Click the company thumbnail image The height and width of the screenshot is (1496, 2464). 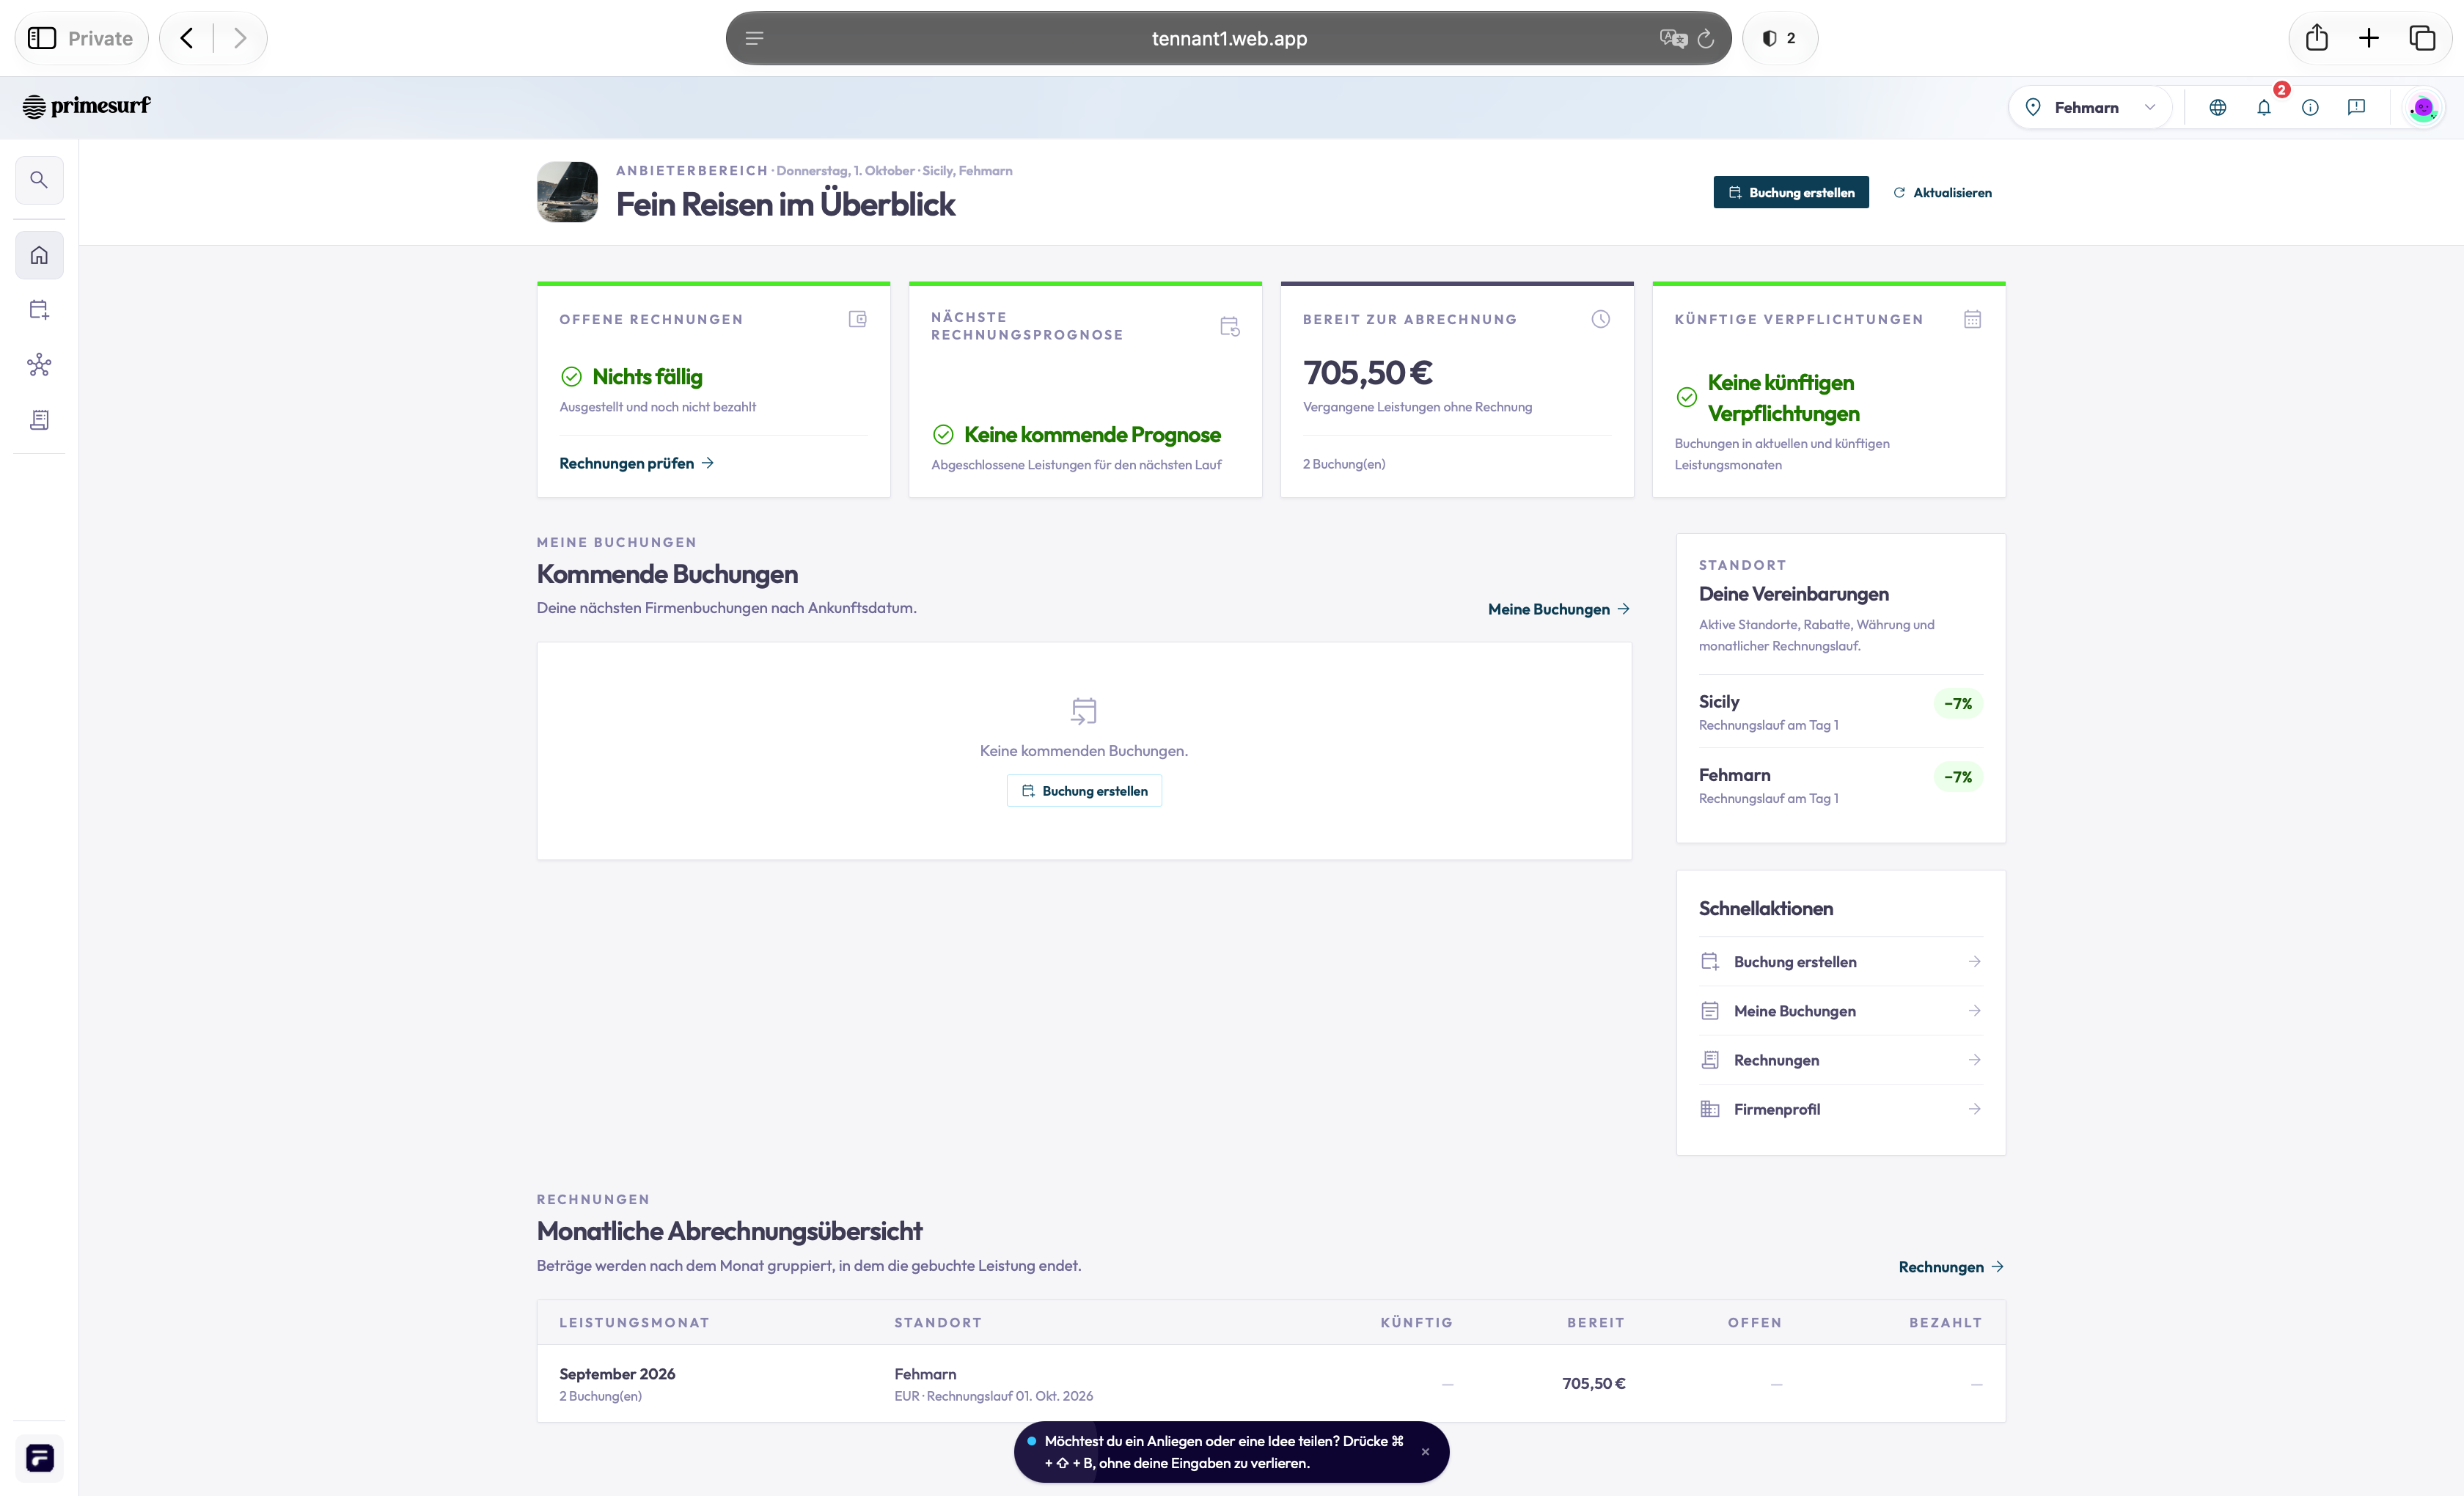[567, 192]
